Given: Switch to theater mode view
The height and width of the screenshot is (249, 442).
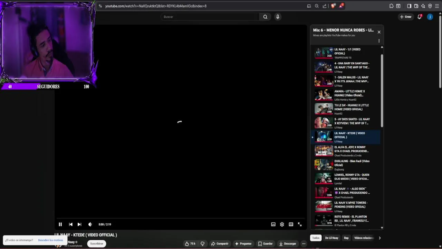Looking at the screenshot, I should 291,224.
